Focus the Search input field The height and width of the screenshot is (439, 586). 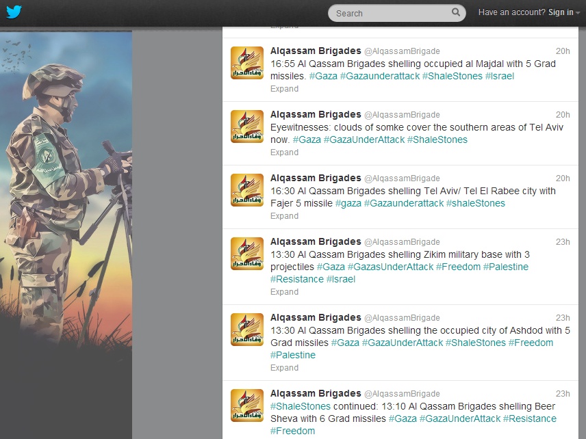396,13
